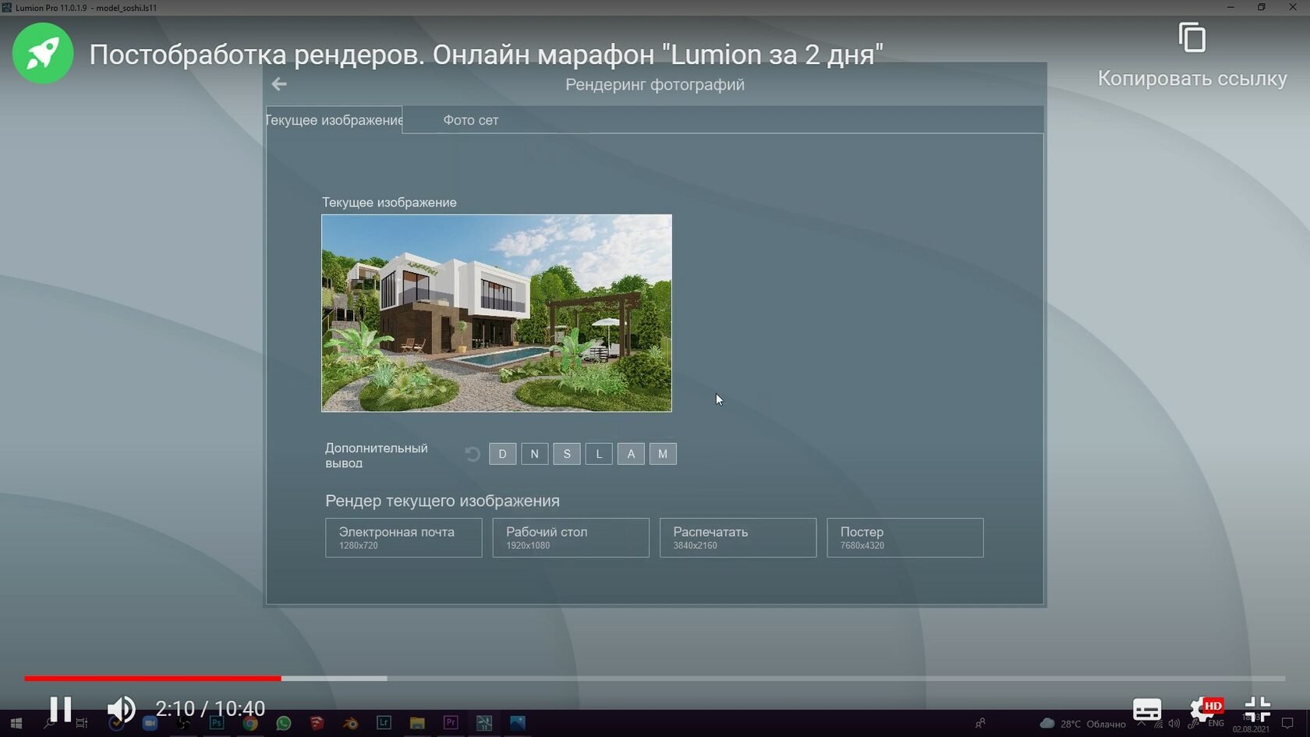
Task: Toggle video subtitles on or off
Action: click(1146, 709)
